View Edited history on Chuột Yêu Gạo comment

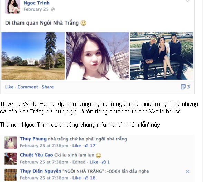(79, 162)
